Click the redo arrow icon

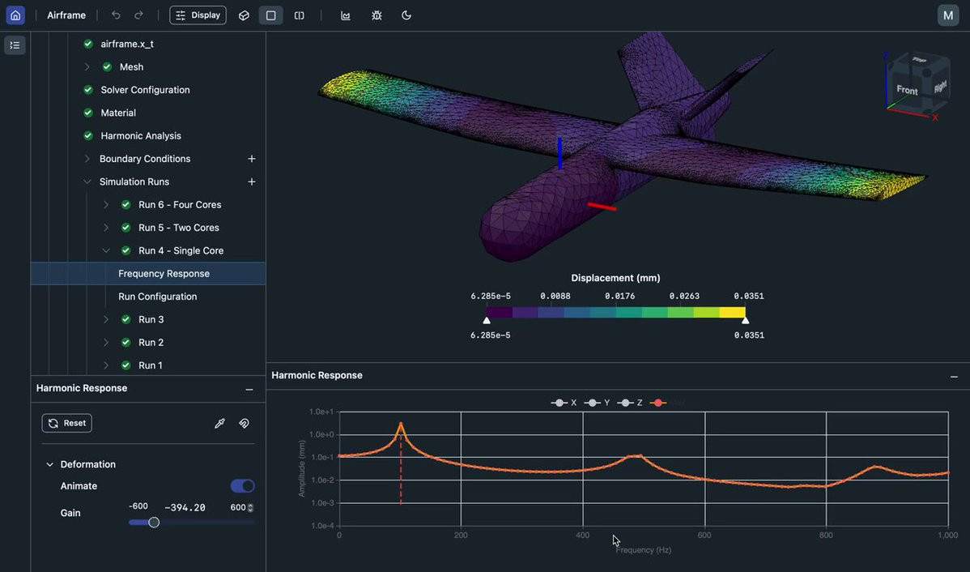click(x=138, y=15)
